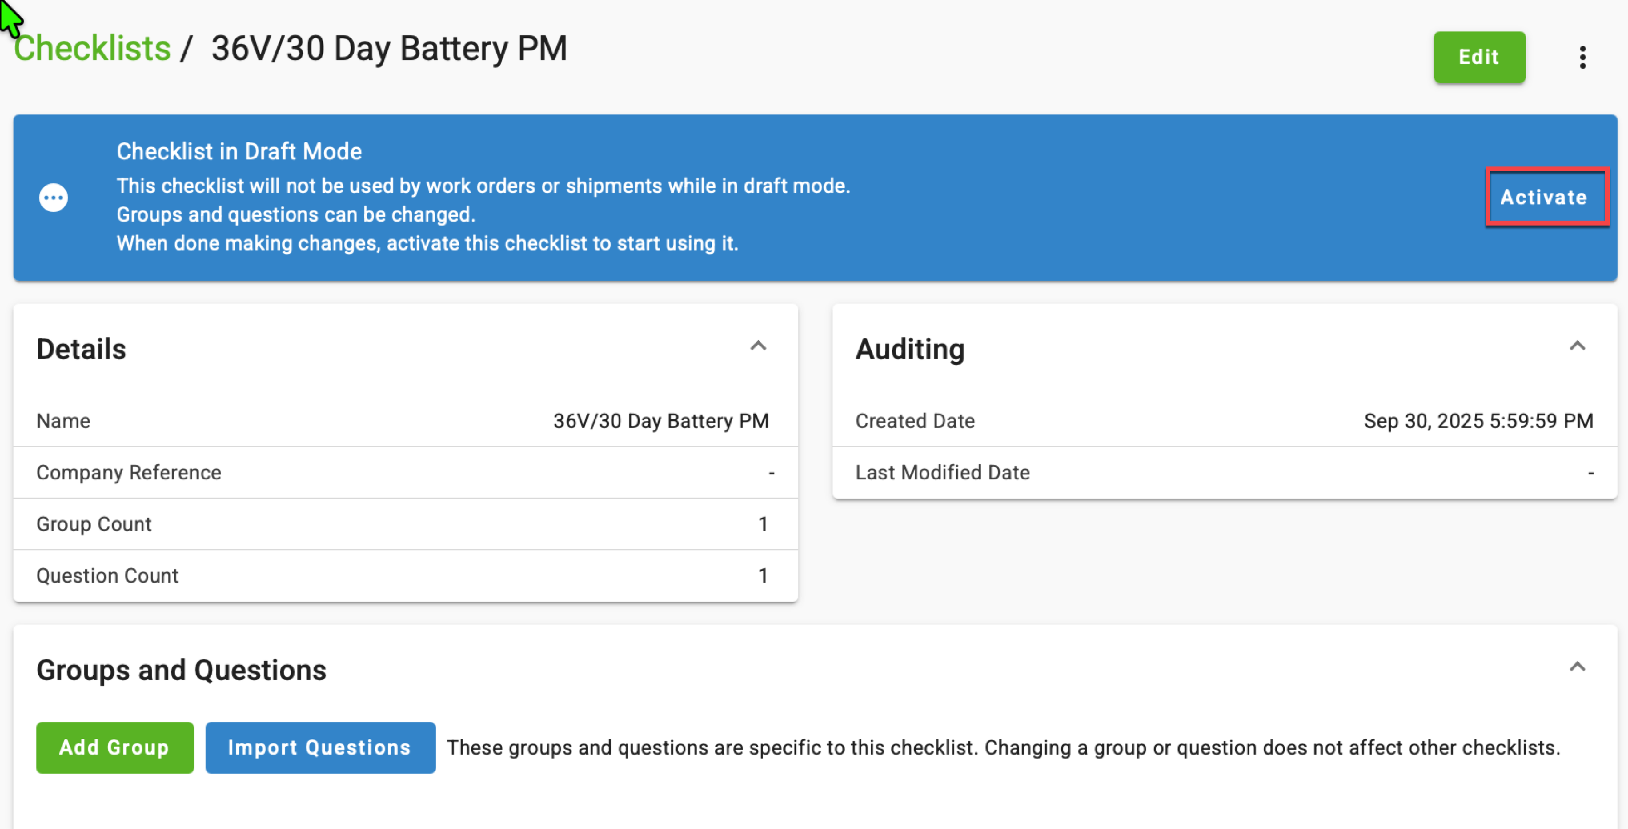Click the draft mode ellipsis bubble icon
1628x829 pixels.
click(x=53, y=197)
